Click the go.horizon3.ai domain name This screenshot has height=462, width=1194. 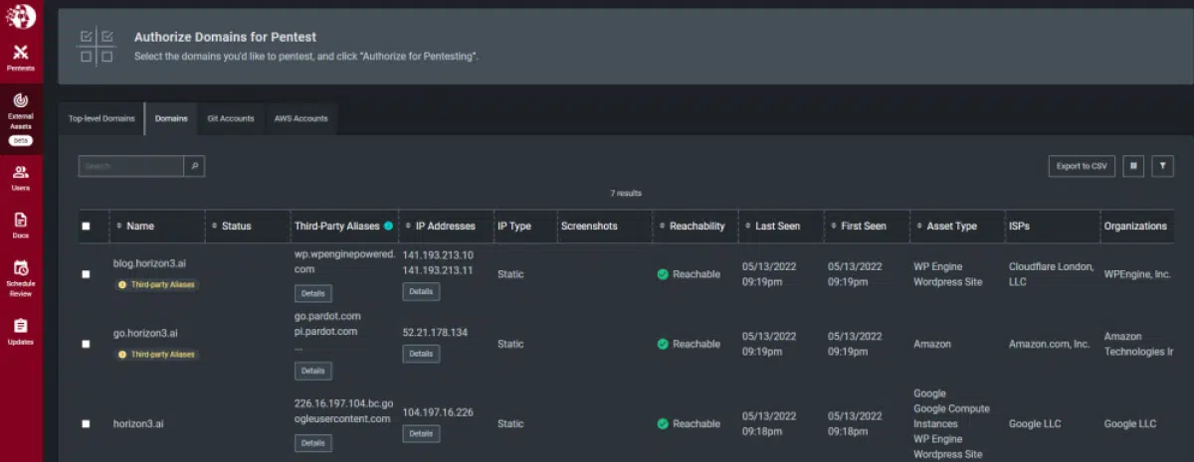click(145, 334)
